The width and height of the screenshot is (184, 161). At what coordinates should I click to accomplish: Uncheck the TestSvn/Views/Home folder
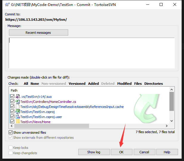(x=12, y=122)
